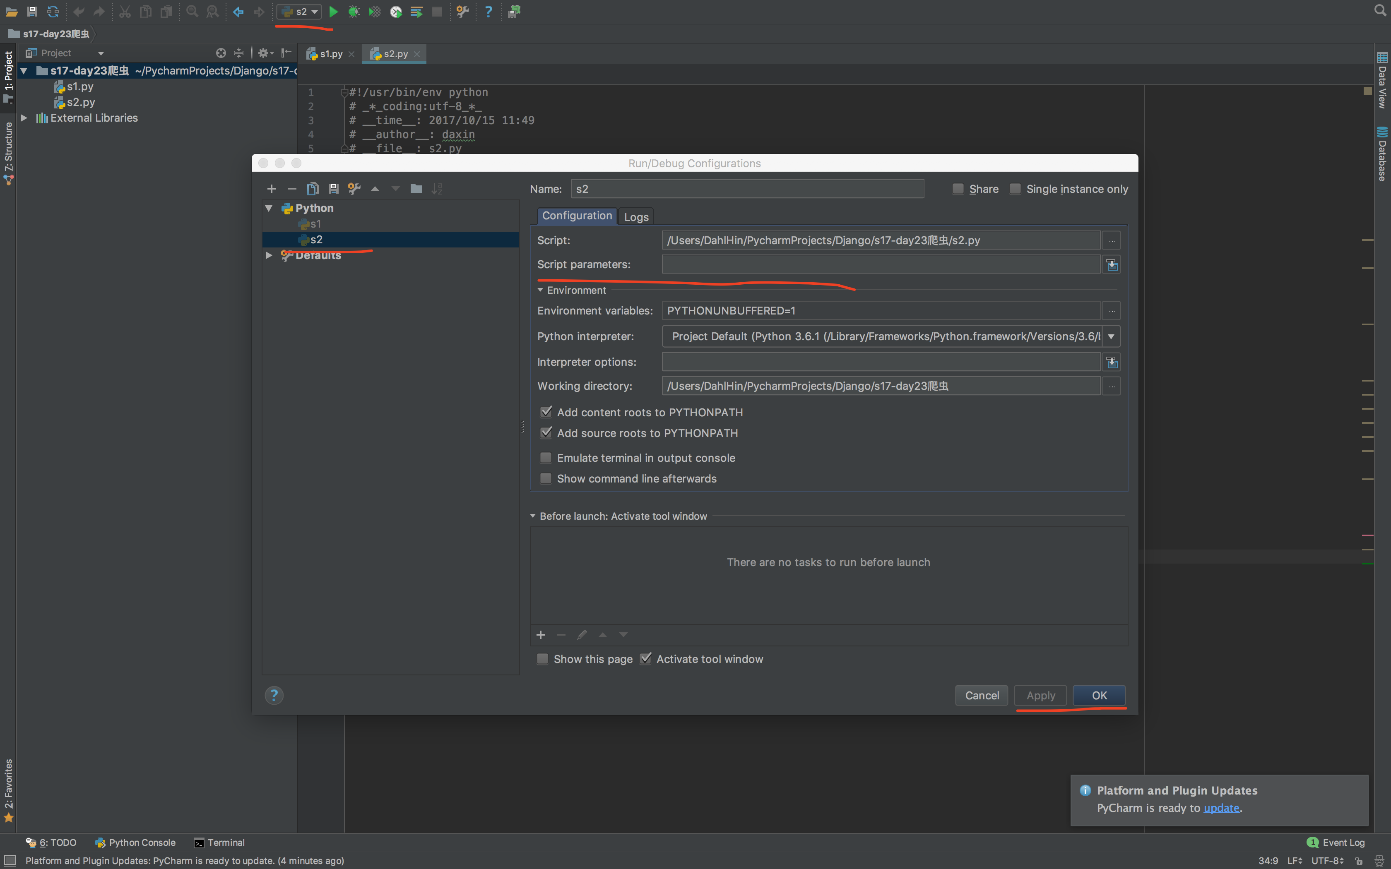Remove configuration with the minus icon

coord(292,189)
